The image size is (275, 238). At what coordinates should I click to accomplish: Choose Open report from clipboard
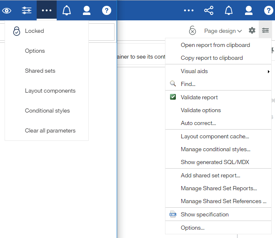[218, 45]
